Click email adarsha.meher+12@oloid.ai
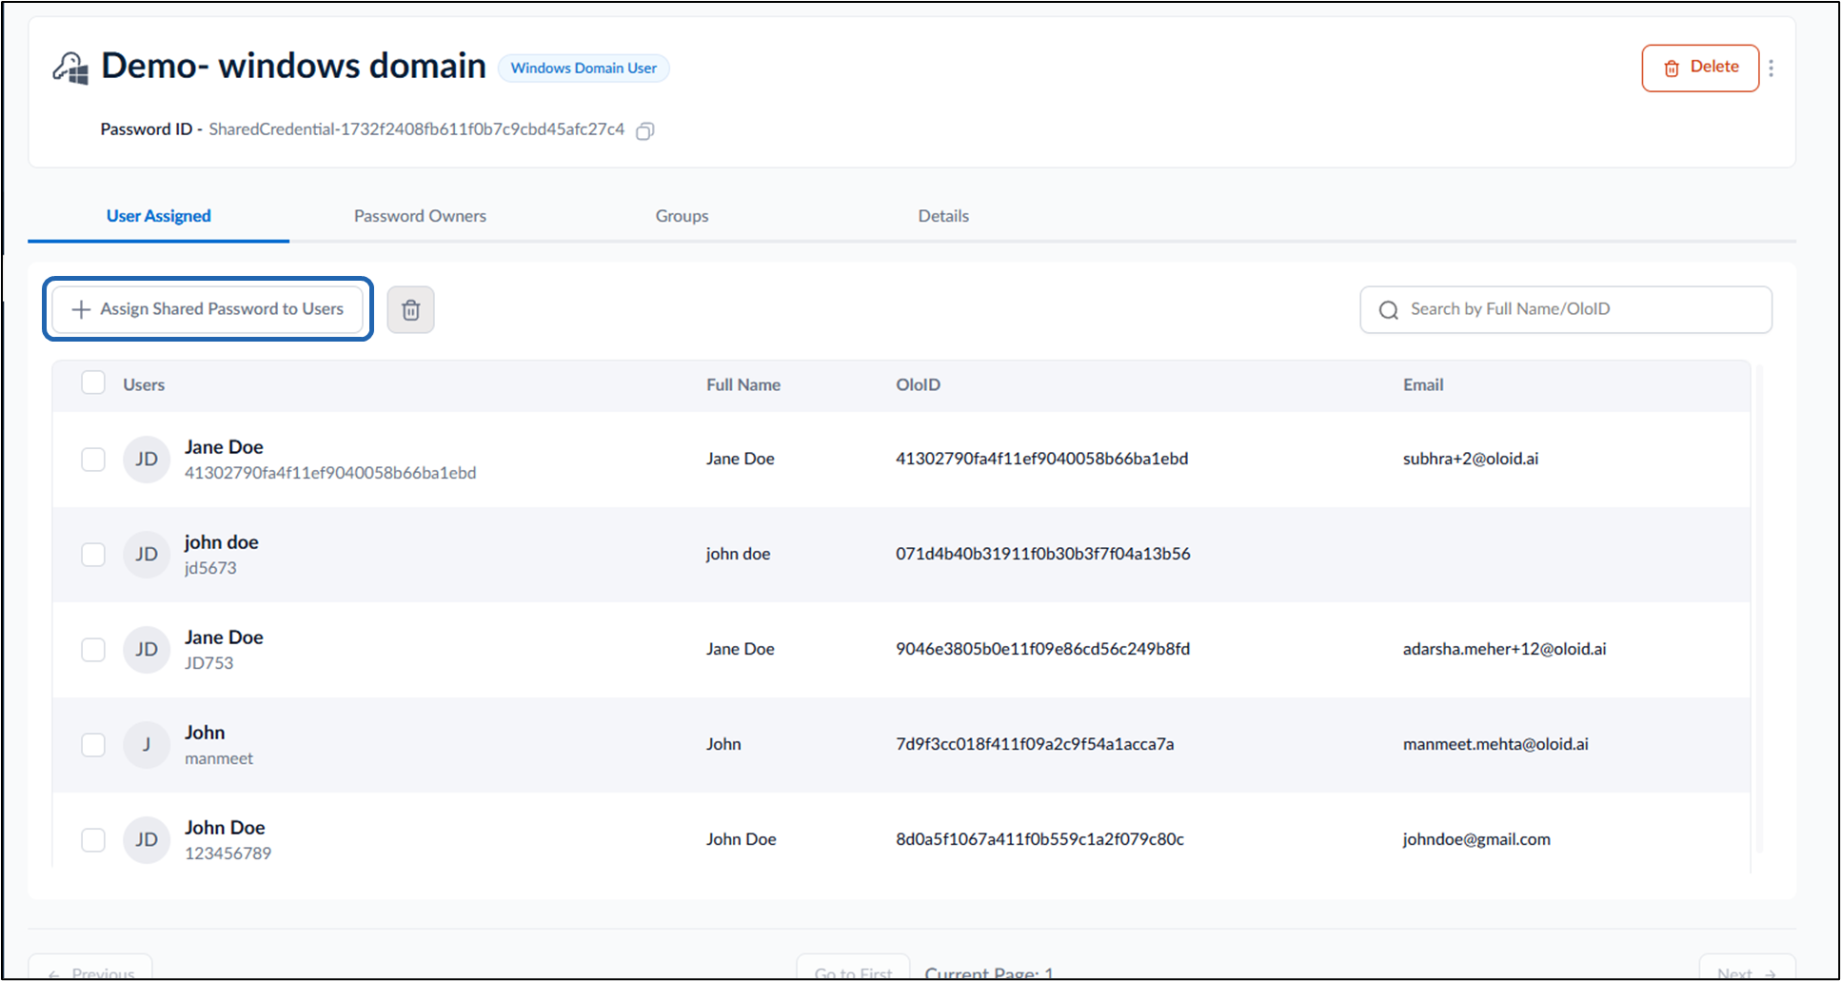 point(1504,649)
